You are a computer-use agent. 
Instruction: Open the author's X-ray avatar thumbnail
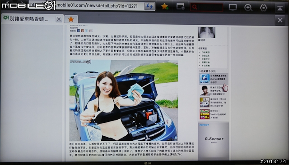tap(207, 32)
